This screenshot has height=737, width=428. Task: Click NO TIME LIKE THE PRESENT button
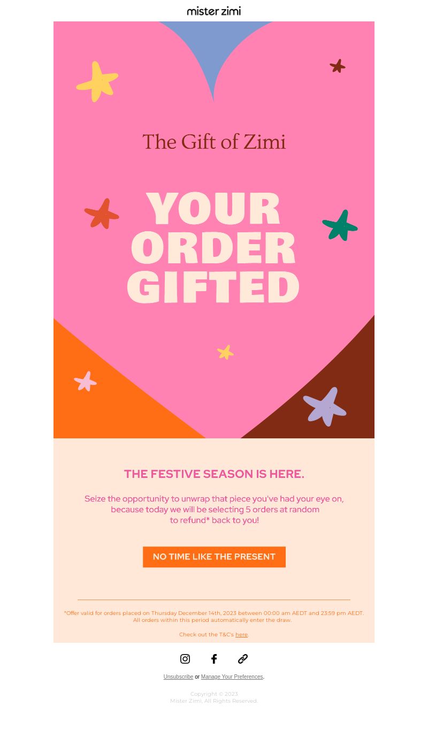point(214,557)
